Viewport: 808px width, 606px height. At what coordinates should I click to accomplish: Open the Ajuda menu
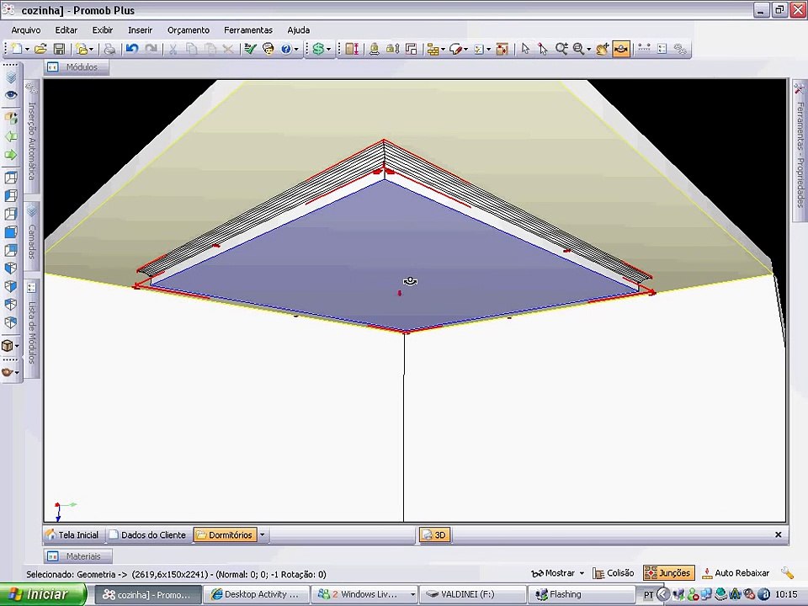click(299, 30)
